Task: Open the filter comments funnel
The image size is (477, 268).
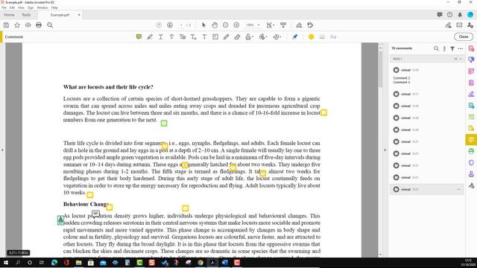Action: [x=452, y=48]
